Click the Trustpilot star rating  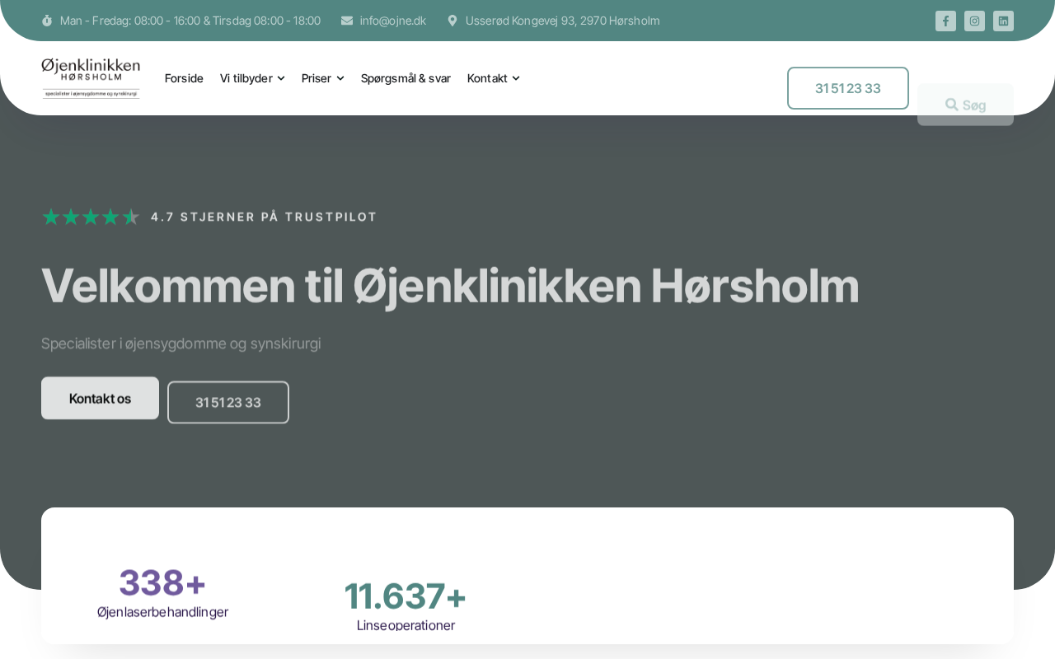click(91, 217)
